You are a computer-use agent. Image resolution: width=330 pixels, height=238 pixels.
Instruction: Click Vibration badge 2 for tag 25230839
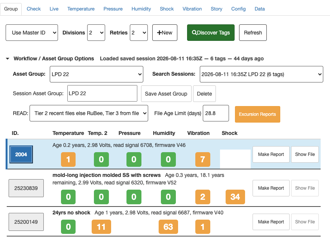(x=203, y=197)
